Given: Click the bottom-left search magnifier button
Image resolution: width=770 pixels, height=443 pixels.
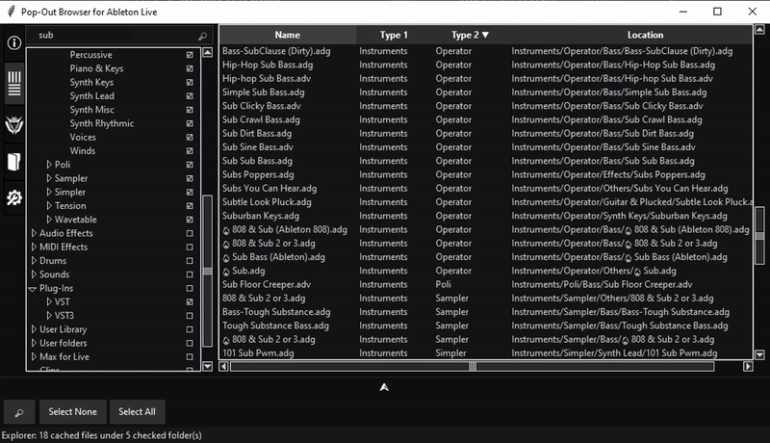Looking at the screenshot, I should point(19,412).
